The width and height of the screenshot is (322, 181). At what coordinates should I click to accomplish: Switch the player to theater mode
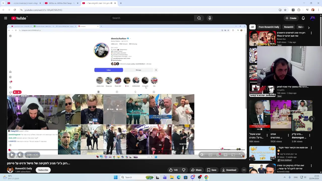tap(225, 155)
